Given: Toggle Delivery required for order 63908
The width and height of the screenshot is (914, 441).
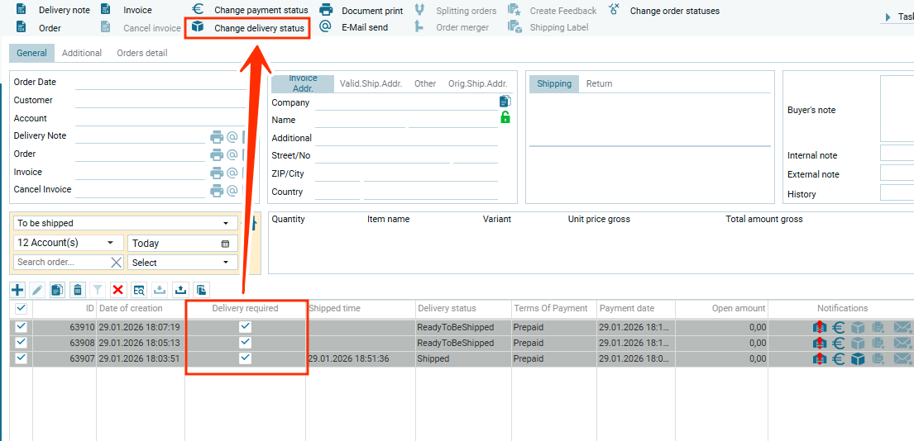Looking at the screenshot, I should coord(245,343).
